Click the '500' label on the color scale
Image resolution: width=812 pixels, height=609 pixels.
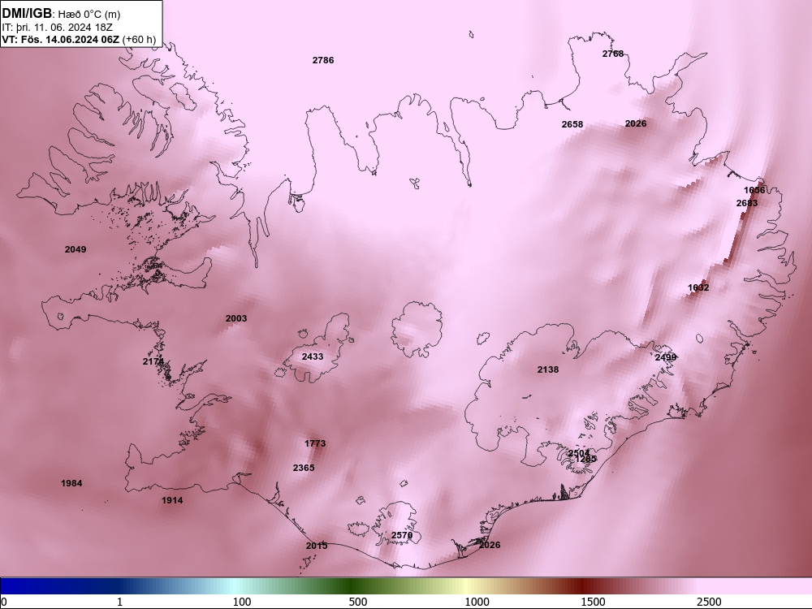point(358,602)
